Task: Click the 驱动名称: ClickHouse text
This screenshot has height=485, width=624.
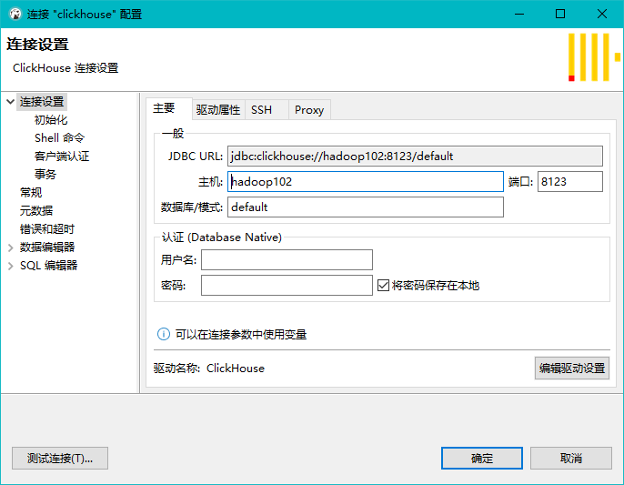Action: pyautogui.click(x=209, y=369)
